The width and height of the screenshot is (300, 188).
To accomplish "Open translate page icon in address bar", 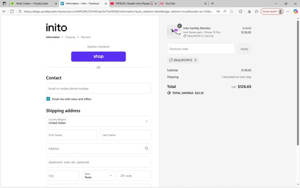I will click(x=218, y=11).
